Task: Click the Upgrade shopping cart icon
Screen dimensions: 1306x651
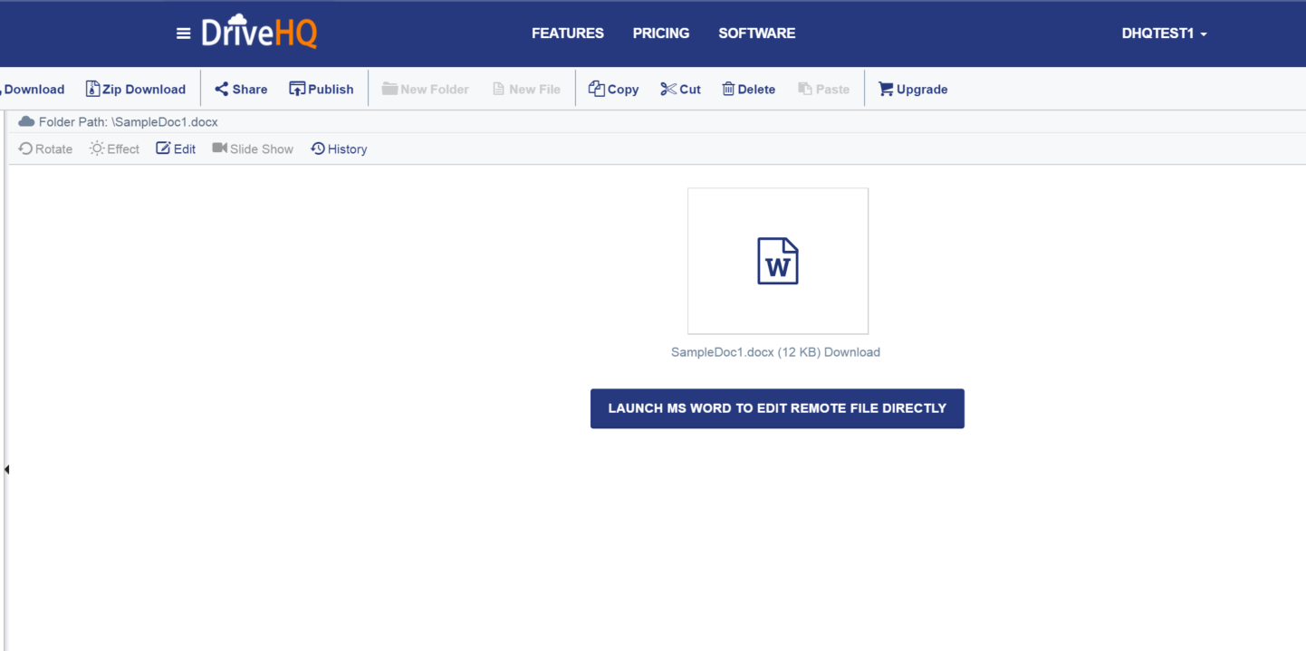Action: point(886,89)
